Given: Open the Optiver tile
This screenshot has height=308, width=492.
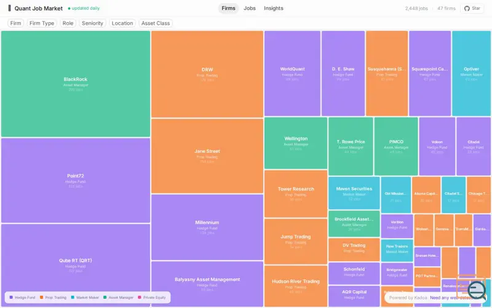Looking at the screenshot, I should (x=471, y=73).
